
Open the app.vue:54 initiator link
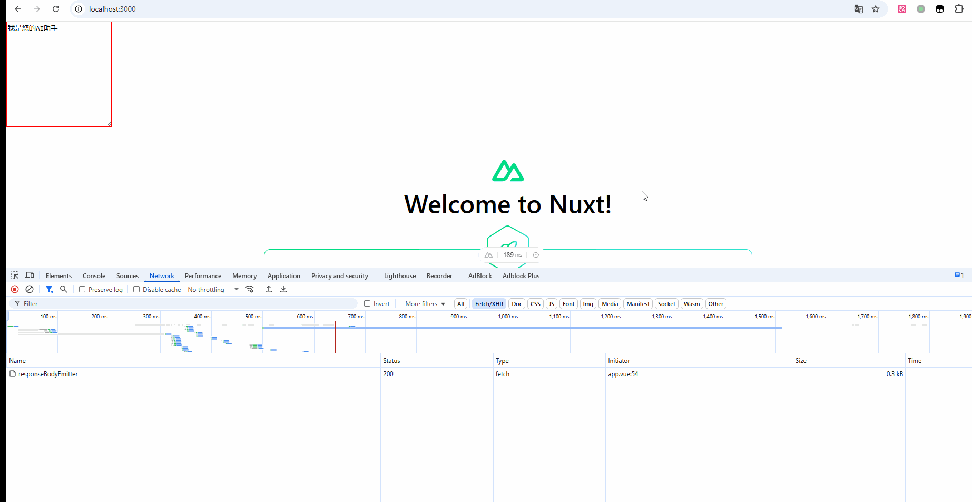(623, 374)
